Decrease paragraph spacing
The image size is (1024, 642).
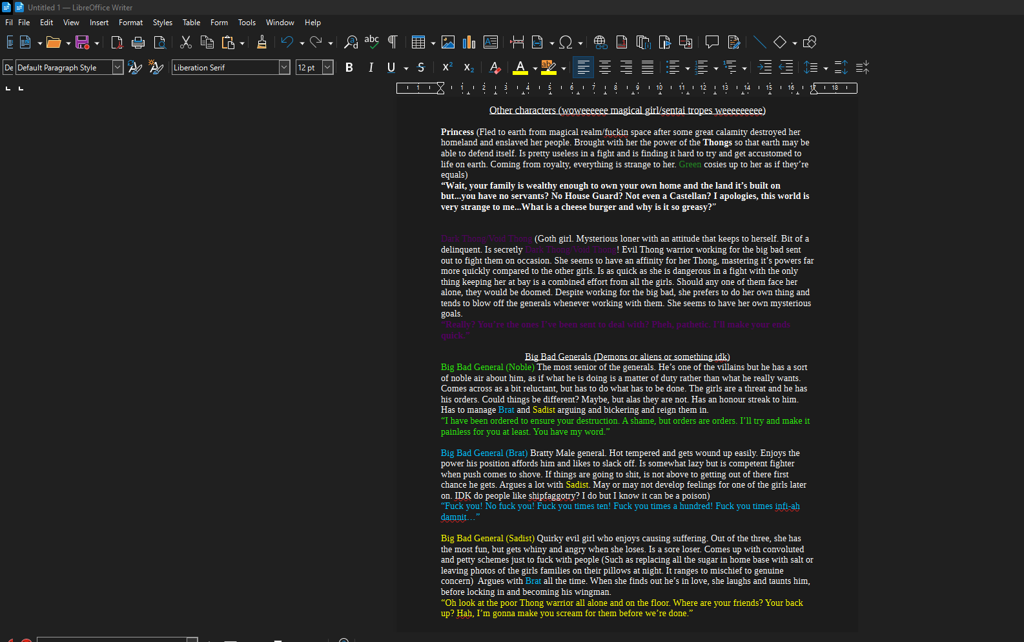click(863, 67)
